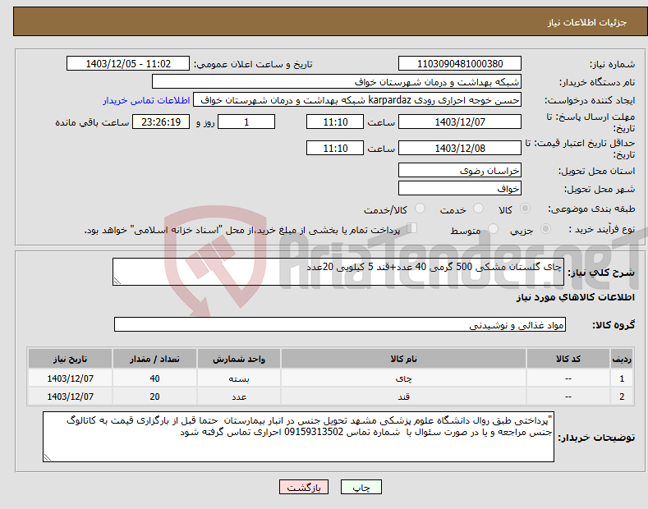
Task: Click the اطلاعات کالاهای مورد نیاز heading
Action: click(575, 297)
